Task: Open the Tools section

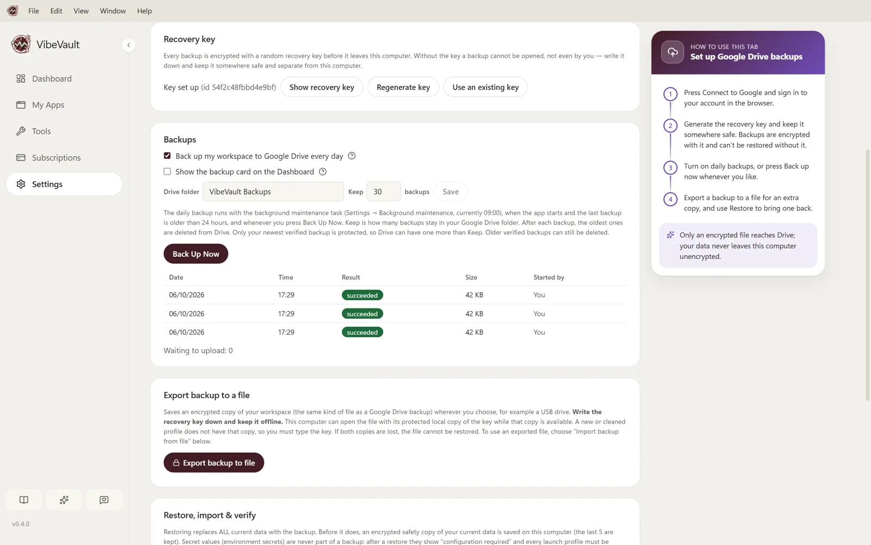Action: click(x=64, y=131)
